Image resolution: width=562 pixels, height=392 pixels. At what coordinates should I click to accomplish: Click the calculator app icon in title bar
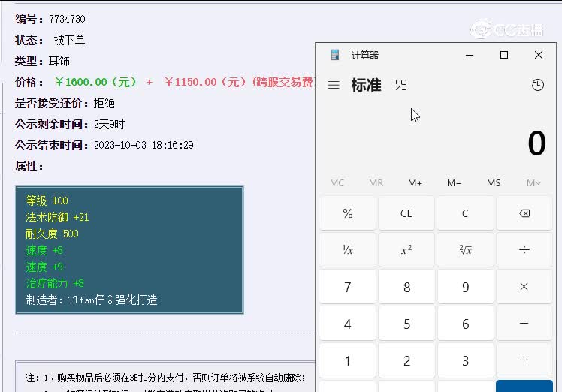point(335,55)
